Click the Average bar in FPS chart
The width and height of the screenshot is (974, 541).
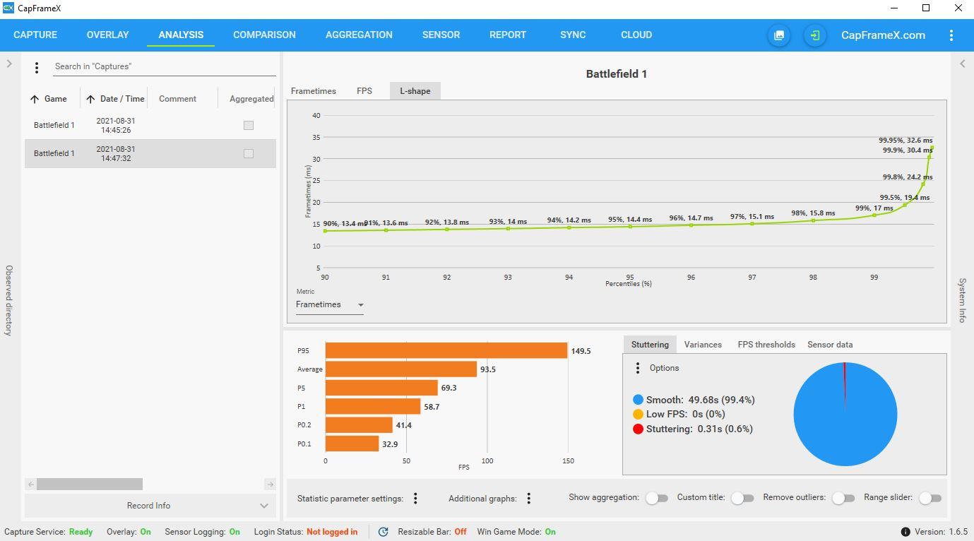tap(401, 369)
